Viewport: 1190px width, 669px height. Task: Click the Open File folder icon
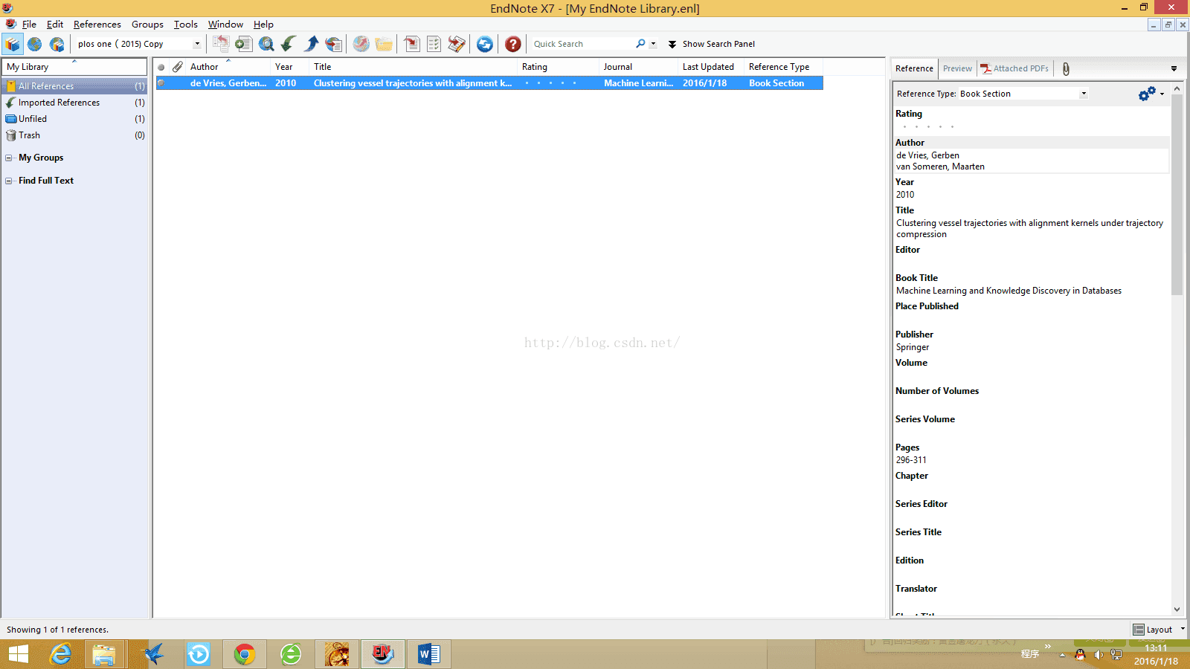click(384, 44)
